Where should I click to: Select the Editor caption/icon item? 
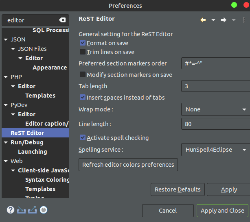coord(47,124)
